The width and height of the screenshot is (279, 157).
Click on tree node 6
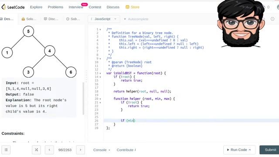click(71, 72)
